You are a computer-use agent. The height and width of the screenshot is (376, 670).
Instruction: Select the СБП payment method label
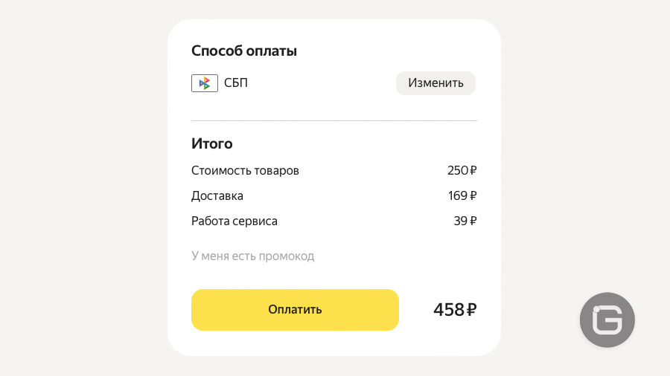point(236,82)
